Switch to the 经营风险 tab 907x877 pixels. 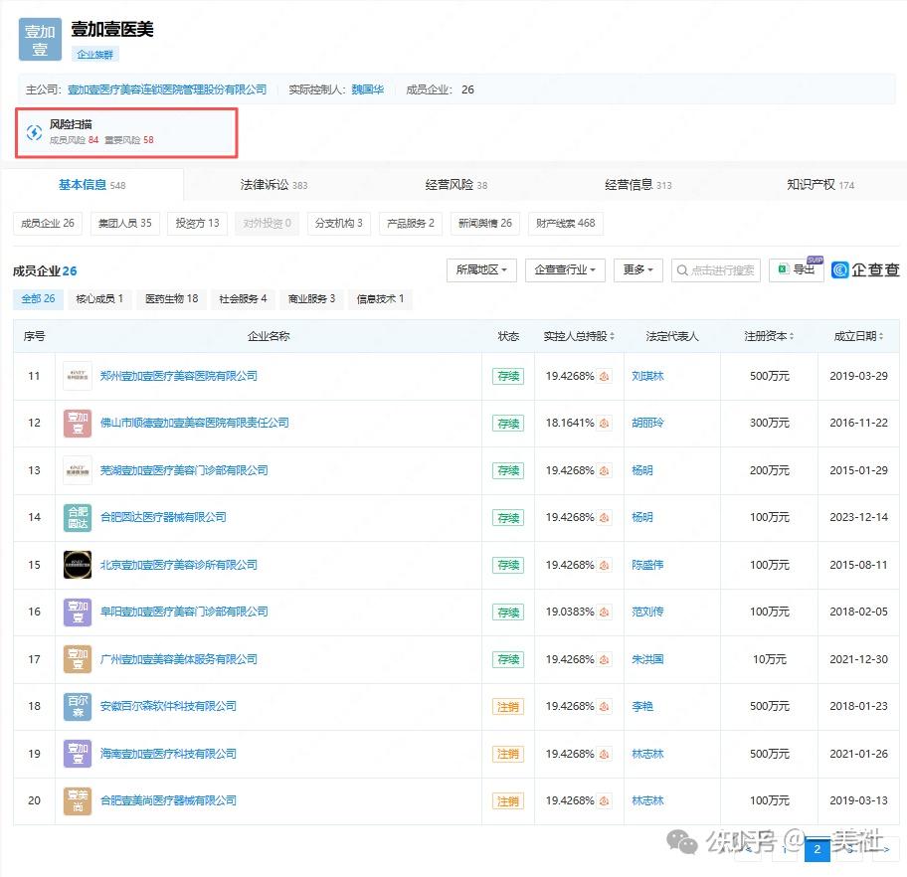pyautogui.click(x=455, y=185)
